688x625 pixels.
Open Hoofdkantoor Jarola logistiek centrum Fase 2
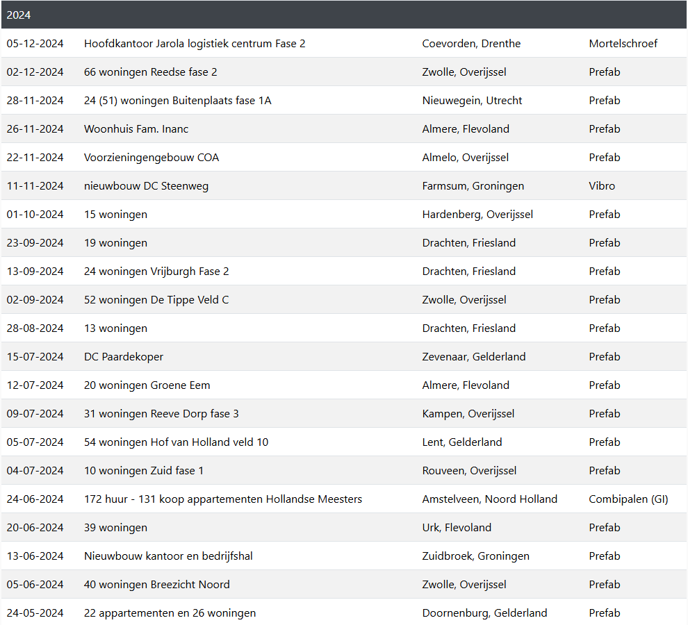195,44
